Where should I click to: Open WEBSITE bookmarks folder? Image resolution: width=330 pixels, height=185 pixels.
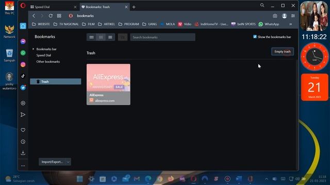[41, 24]
